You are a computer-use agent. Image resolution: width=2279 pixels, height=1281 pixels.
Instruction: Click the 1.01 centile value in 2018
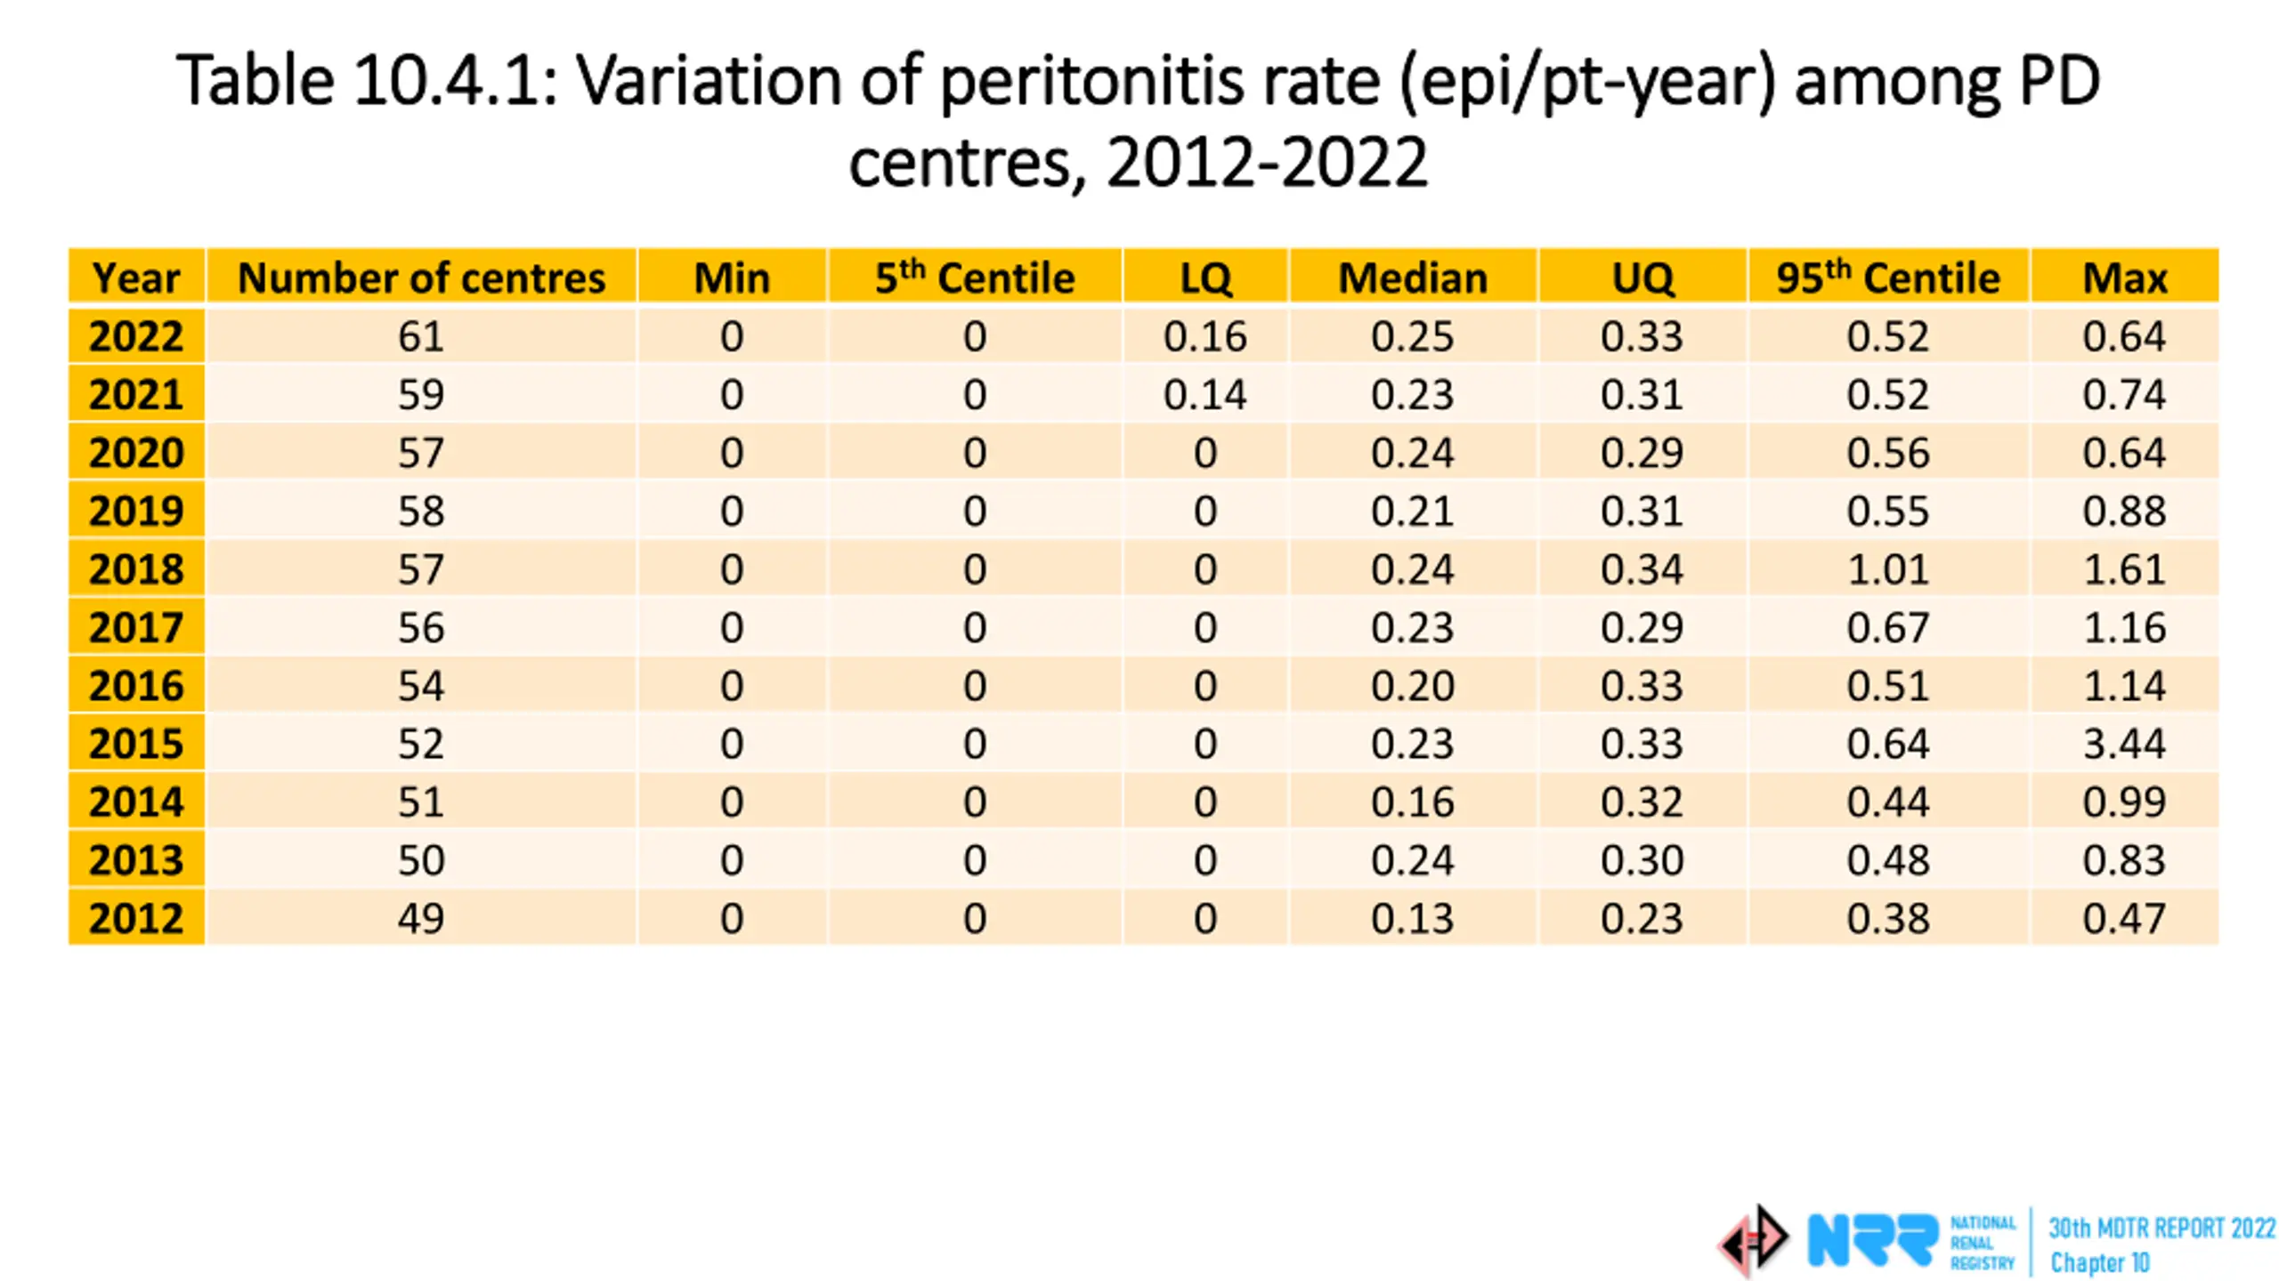click(1888, 568)
